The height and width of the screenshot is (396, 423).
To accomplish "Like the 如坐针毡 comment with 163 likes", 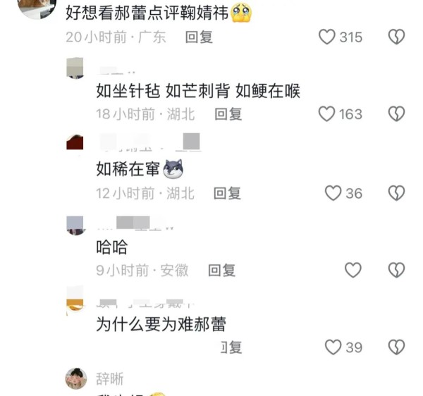I will point(326,113).
